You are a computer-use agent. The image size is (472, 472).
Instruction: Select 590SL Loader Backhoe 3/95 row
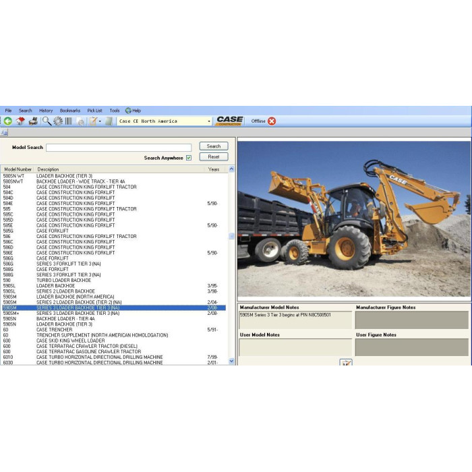(114, 286)
